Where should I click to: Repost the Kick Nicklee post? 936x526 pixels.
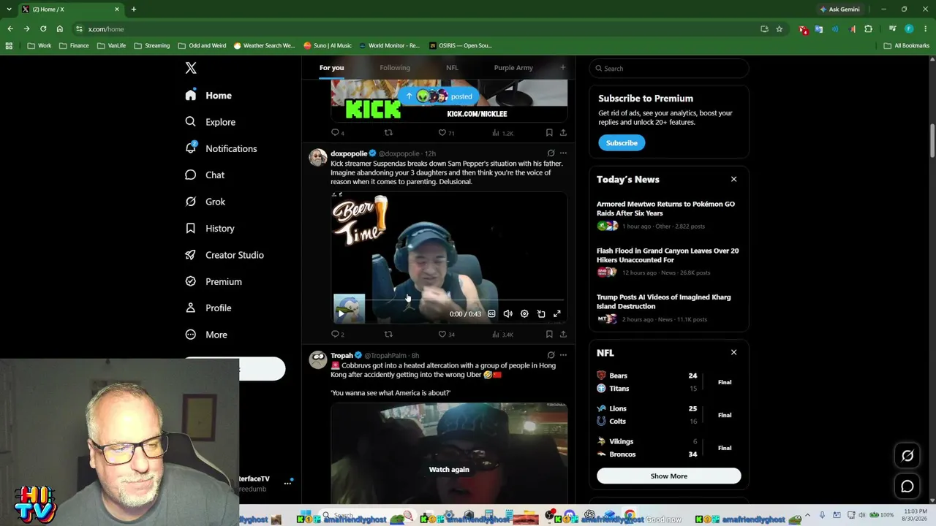pos(388,133)
